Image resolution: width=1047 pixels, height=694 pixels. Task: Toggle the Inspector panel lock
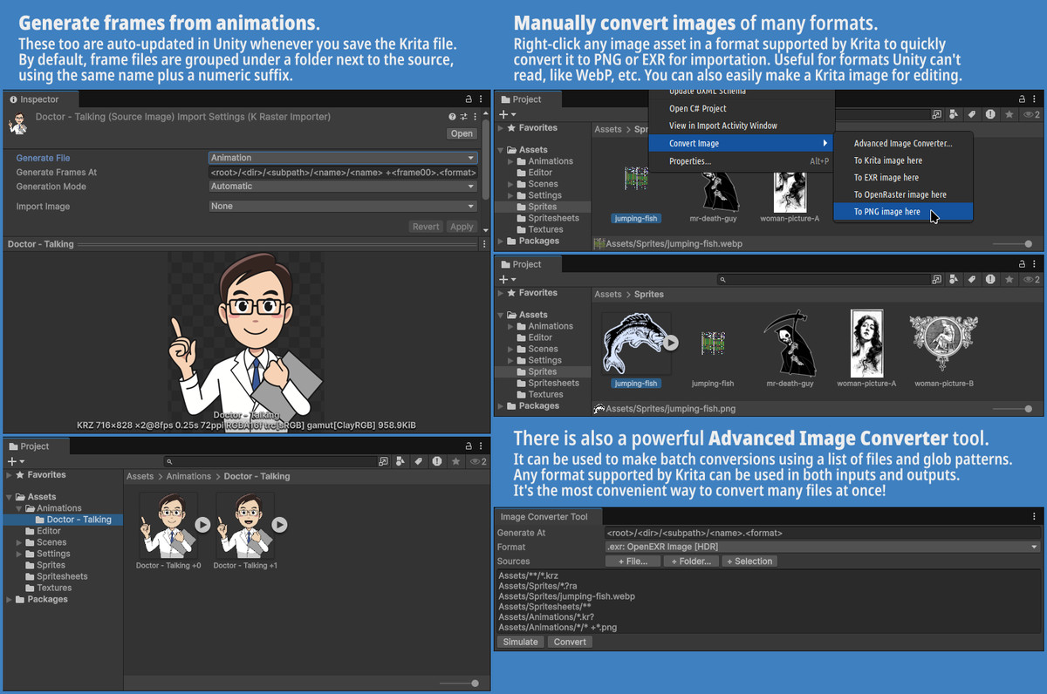click(x=469, y=99)
